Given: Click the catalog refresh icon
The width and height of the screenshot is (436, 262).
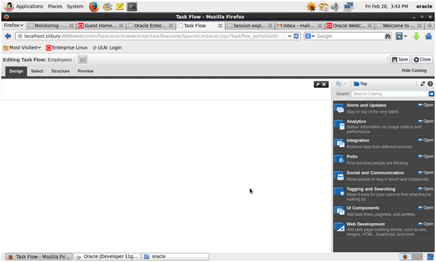Looking at the screenshot, I should click(422, 84).
